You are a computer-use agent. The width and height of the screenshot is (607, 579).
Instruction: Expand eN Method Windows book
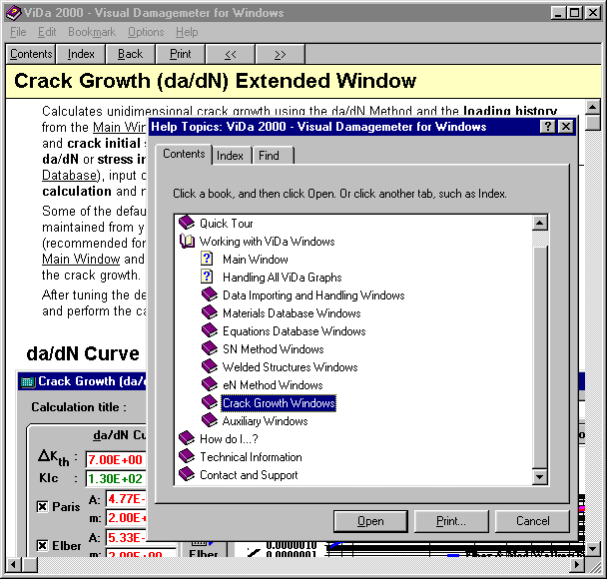pyautogui.click(x=273, y=385)
